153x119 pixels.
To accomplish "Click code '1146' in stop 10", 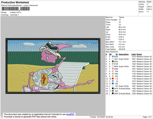I will [134, 79].
